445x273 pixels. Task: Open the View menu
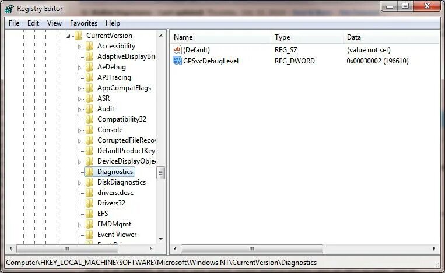pos(54,23)
